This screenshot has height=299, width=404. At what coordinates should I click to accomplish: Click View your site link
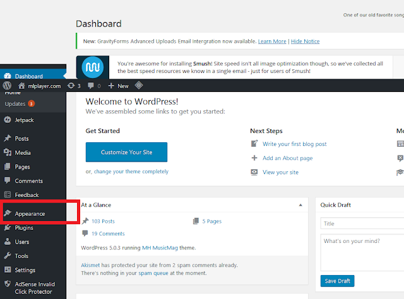point(280,172)
